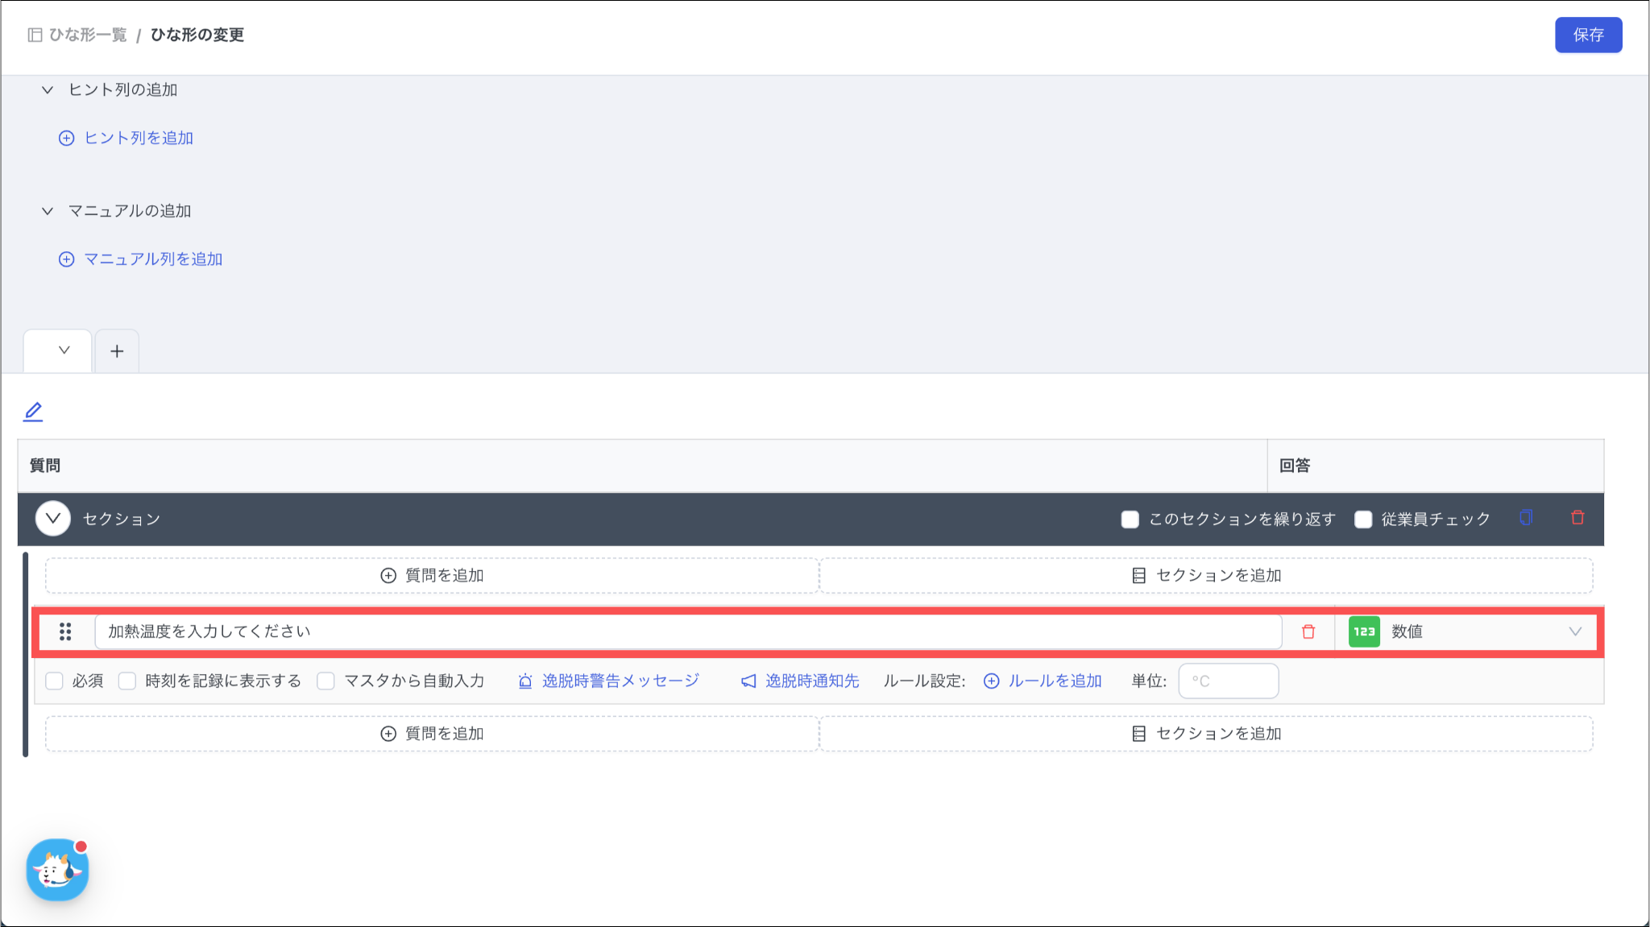
Task: Enable the 必須 checkbox
Action: click(x=55, y=681)
